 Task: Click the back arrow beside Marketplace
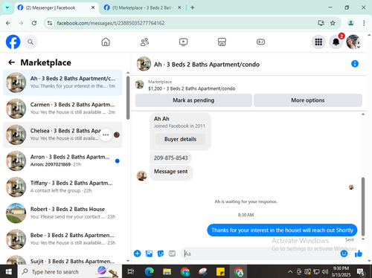click(x=11, y=62)
